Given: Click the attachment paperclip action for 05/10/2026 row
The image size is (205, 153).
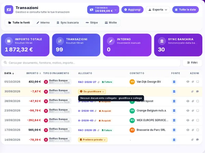Looking at the screenshot, I should tap(193, 82).
